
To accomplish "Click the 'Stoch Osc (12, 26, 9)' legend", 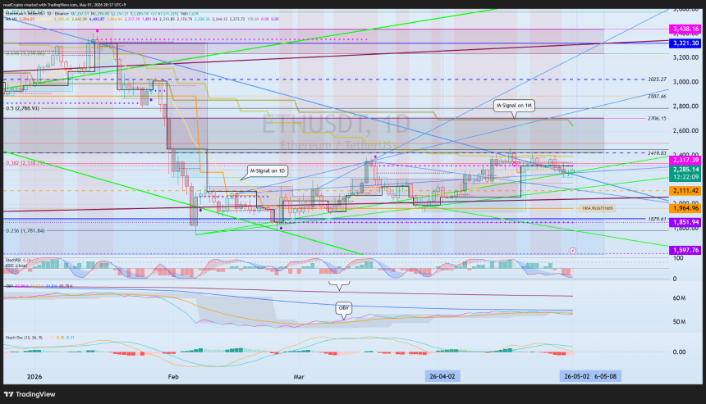I will 24,338.
